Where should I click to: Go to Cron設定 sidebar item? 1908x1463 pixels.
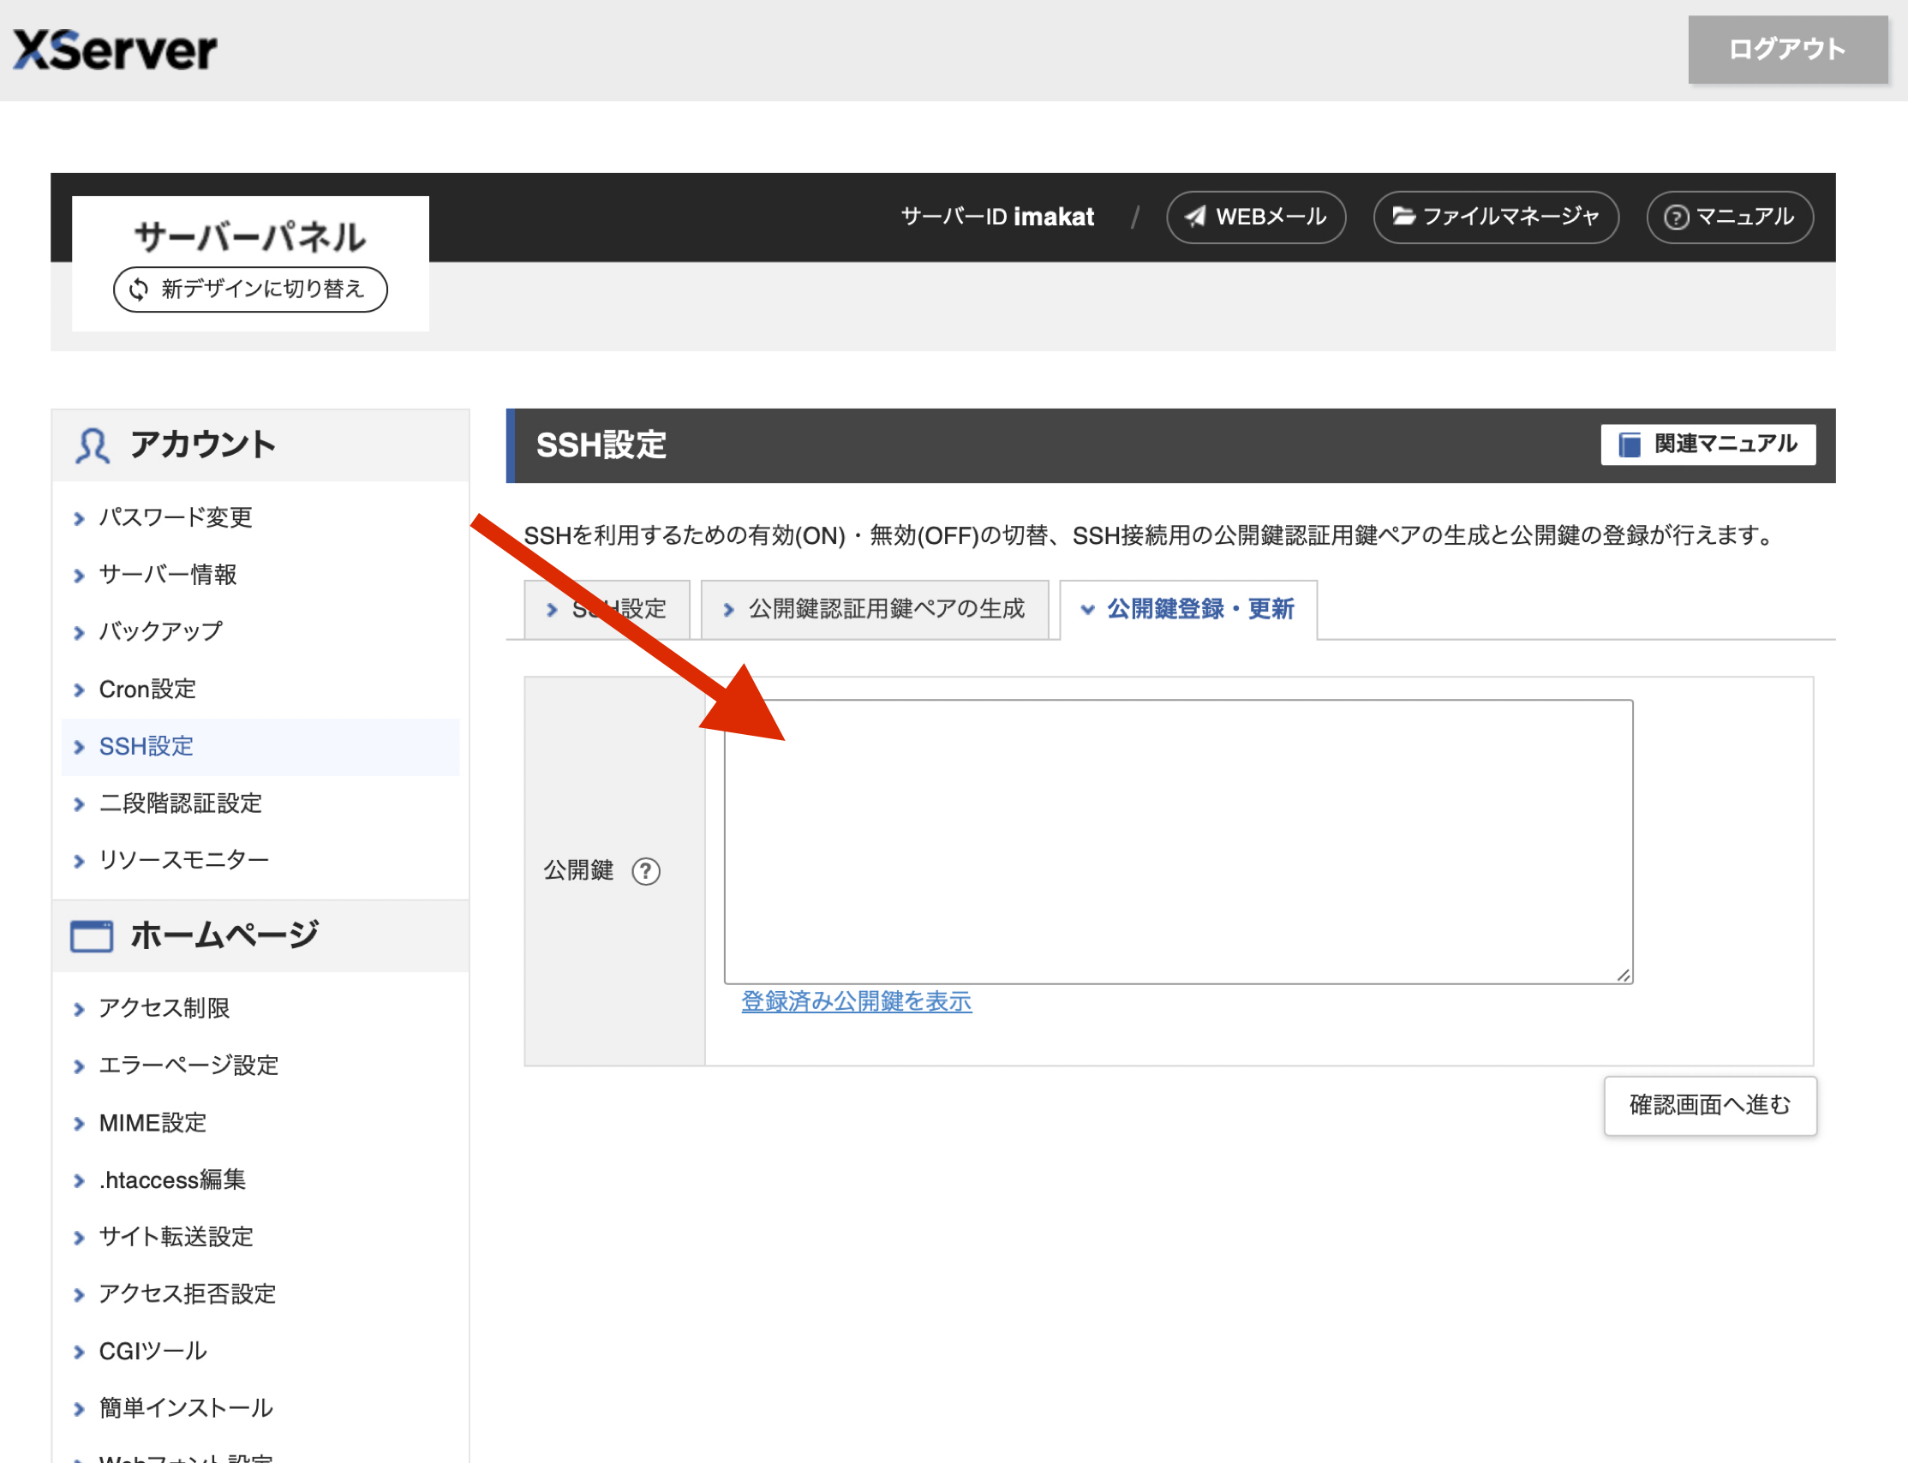click(147, 689)
